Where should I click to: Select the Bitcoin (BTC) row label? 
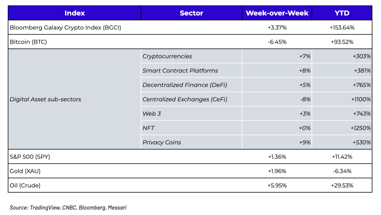[x=28, y=42]
